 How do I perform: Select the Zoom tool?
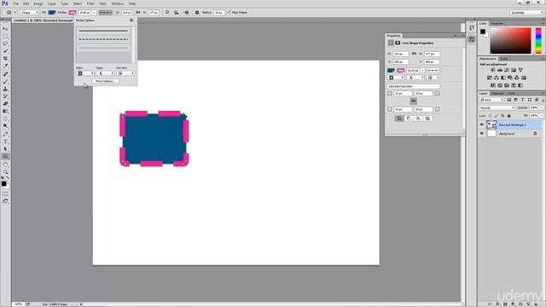tap(5, 172)
